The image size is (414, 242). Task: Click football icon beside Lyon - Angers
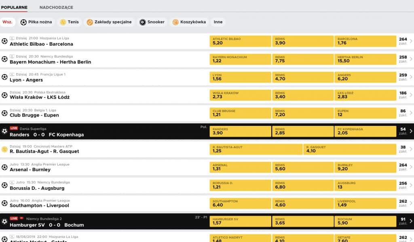tap(4, 77)
